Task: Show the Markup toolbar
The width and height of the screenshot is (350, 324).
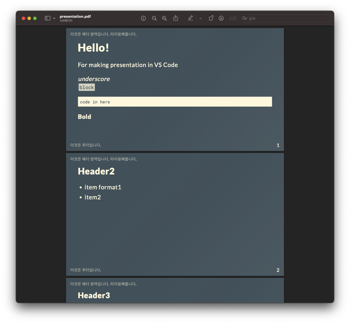Action: [221, 18]
